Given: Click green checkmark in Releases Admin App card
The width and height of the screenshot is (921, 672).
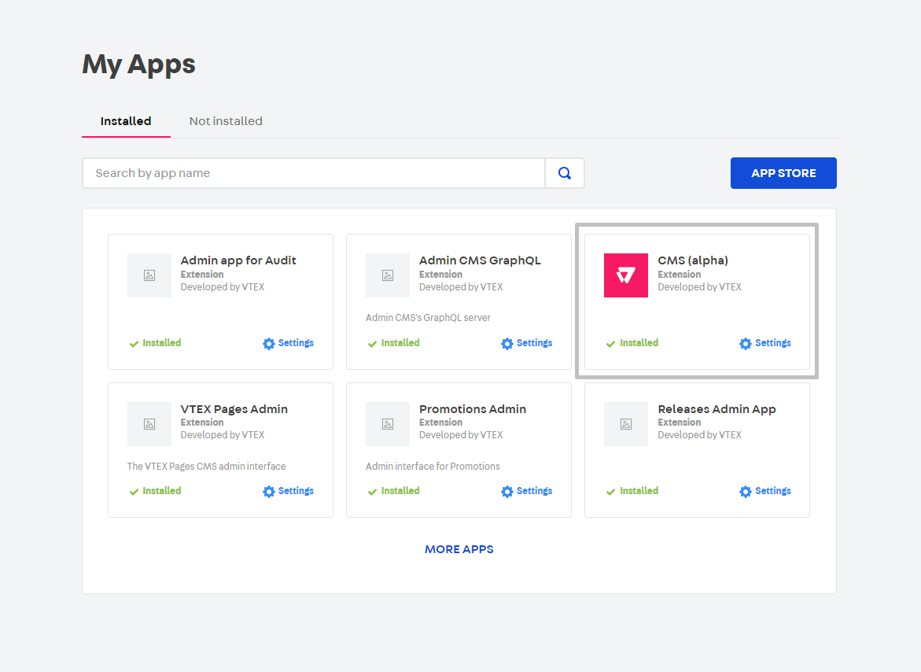Looking at the screenshot, I should (x=611, y=493).
